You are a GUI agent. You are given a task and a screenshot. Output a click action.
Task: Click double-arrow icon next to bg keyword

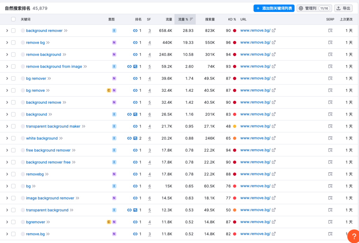[34, 186]
